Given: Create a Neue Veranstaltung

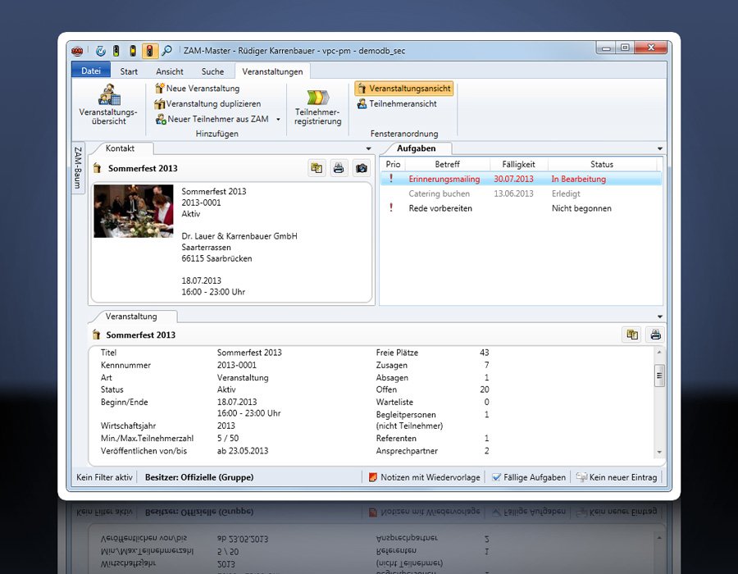Looking at the screenshot, I should point(197,88).
